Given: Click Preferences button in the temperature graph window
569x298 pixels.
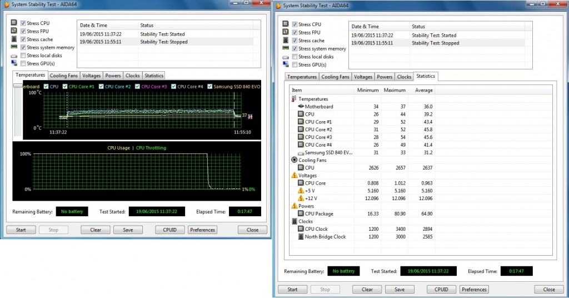Looking at the screenshot, I should [202, 230].
